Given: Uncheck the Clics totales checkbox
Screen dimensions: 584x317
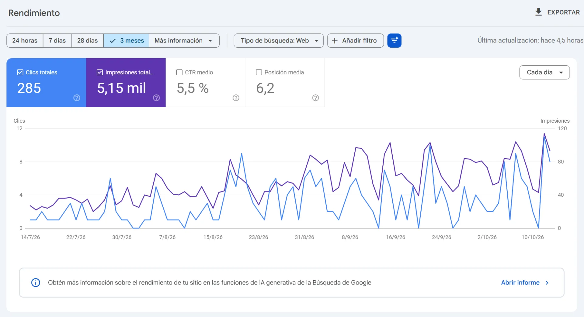Looking at the screenshot, I should [20, 72].
